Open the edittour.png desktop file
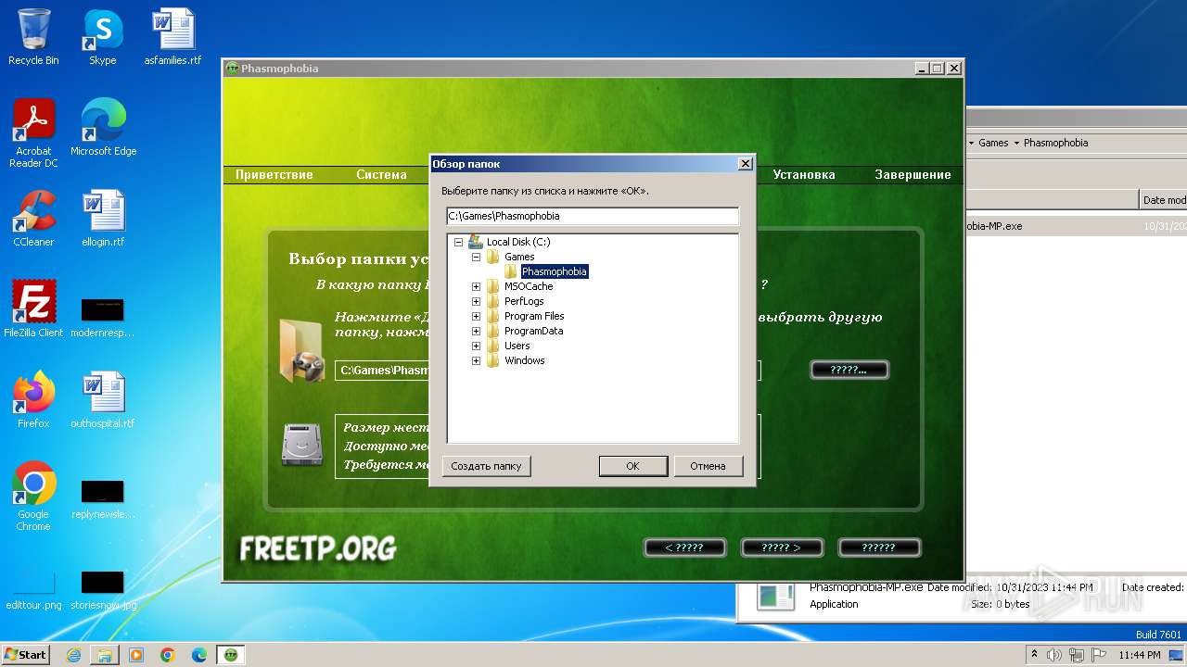Image resolution: width=1187 pixels, height=667 pixels. coord(33,589)
